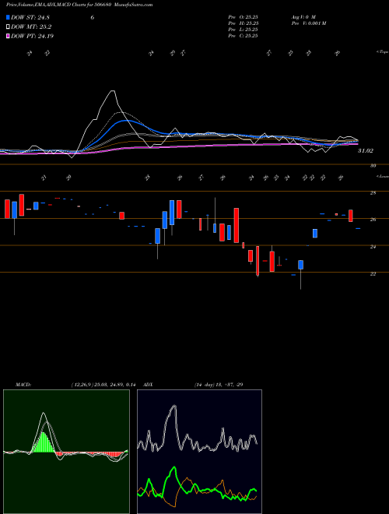Click the 24 price axis label
The height and width of the screenshot is (514, 389).
click(x=373, y=247)
